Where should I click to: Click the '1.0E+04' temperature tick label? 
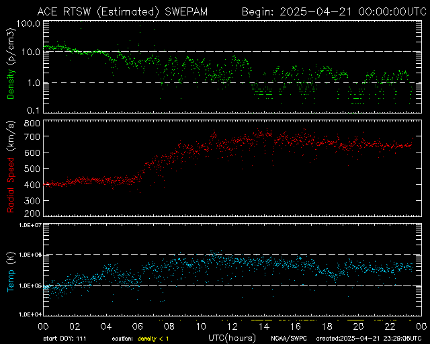[x=30, y=314]
